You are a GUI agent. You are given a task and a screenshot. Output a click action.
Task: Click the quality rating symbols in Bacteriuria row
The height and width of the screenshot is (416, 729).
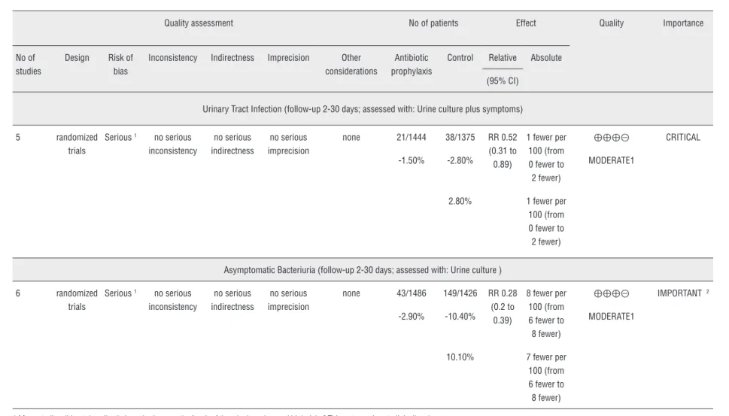click(612, 293)
